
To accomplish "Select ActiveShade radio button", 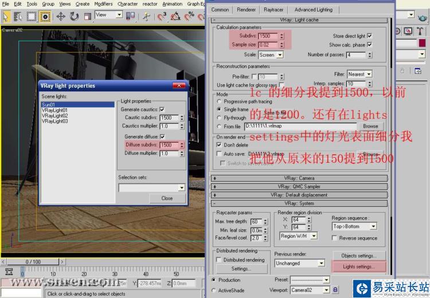I will click(x=214, y=291).
